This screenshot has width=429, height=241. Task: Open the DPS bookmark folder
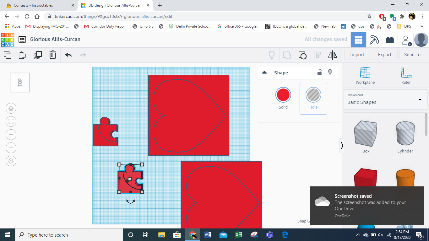[404, 26]
